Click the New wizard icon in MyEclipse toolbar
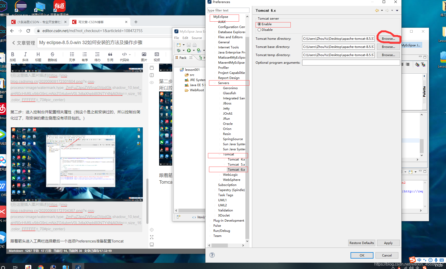Viewport: 446px width, 269px height. [x=179, y=45]
